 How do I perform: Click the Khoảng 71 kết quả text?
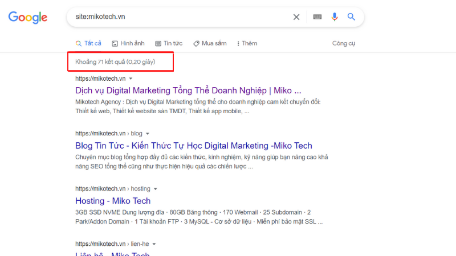pos(115,62)
